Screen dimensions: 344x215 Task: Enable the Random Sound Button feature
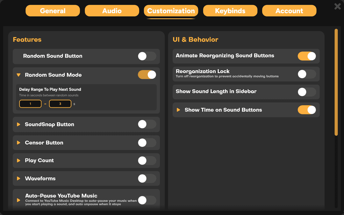[x=147, y=56]
